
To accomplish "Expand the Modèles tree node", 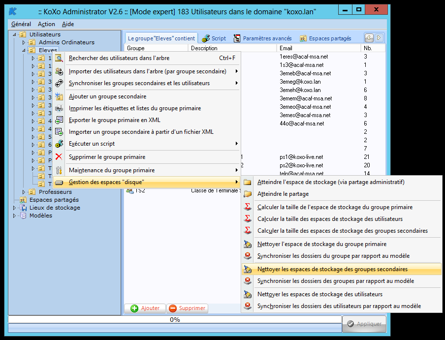I will (x=14, y=216).
